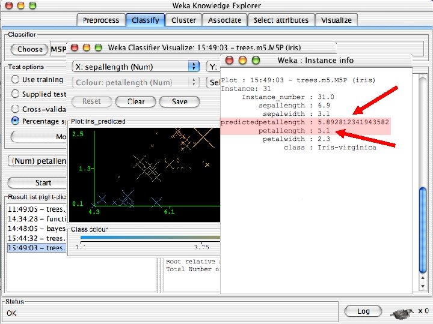Select result entry 15:44:32 - trees
Screen dimensions: 433x324
click(x=37, y=238)
